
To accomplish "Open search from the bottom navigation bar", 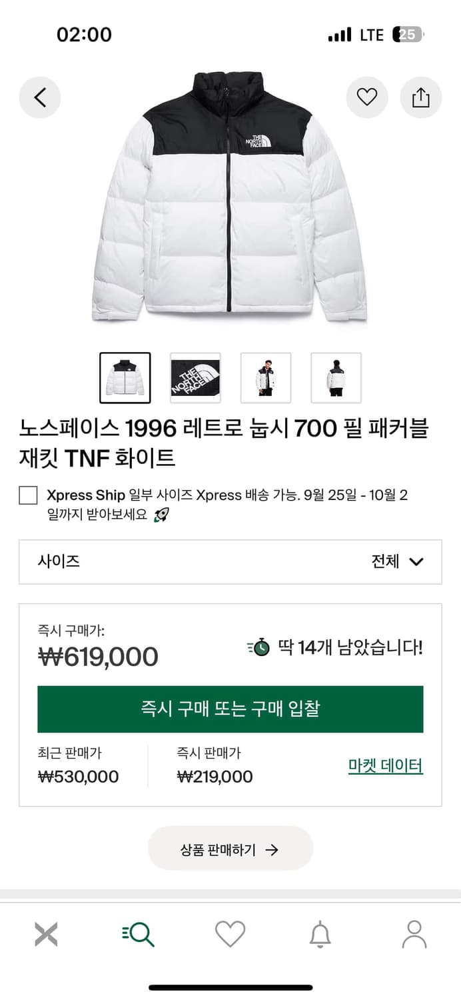I will pos(138,933).
